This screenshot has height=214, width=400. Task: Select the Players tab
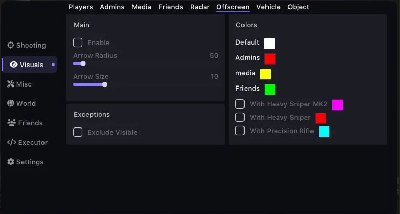click(x=81, y=7)
